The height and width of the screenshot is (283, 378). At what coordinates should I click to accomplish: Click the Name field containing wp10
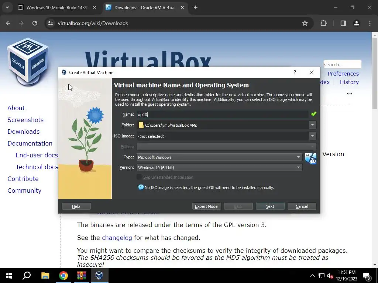[x=222, y=114]
